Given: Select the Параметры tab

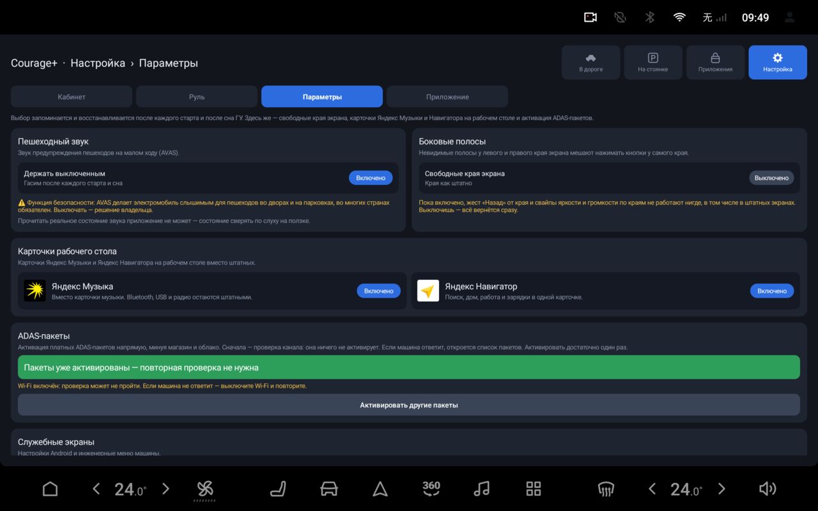Looking at the screenshot, I should (x=322, y=96).
